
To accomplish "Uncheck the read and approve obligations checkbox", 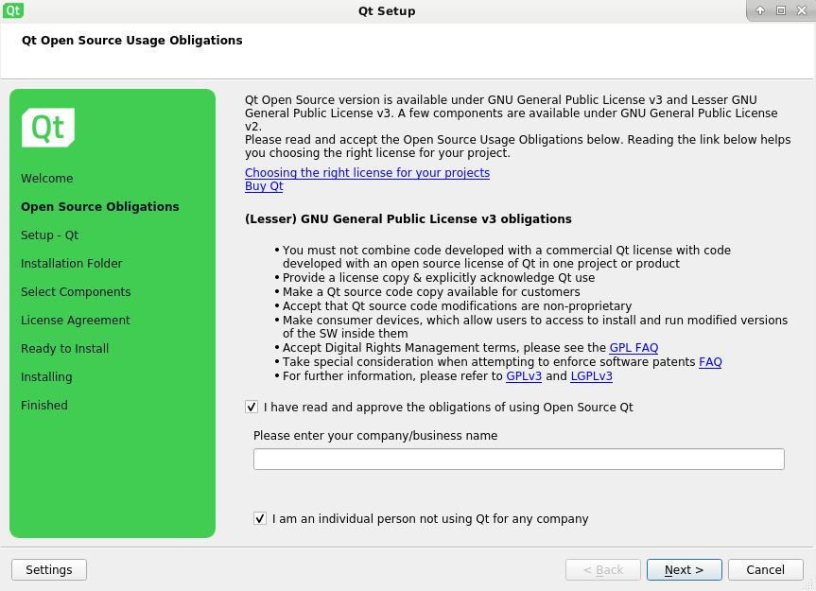I will coord(252,407).
